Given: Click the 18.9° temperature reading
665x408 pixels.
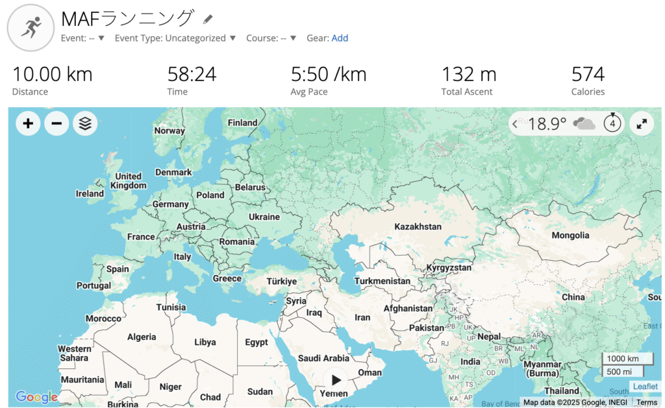Looking at the screenshot, I should (x=547, y=124).
